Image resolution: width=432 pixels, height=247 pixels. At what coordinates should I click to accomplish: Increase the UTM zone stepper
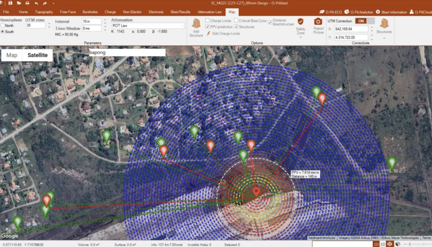click(49, 24)
